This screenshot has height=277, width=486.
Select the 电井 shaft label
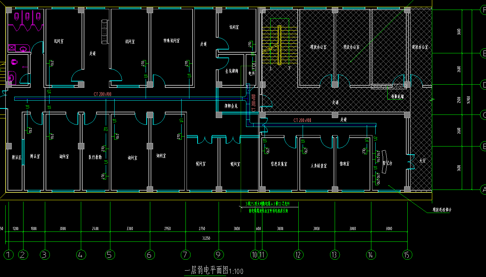[251, 73]
